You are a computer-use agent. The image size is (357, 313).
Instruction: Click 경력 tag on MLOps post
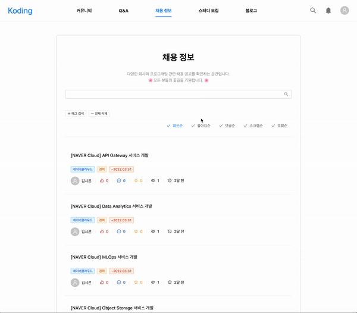click(x=102, y=271)
